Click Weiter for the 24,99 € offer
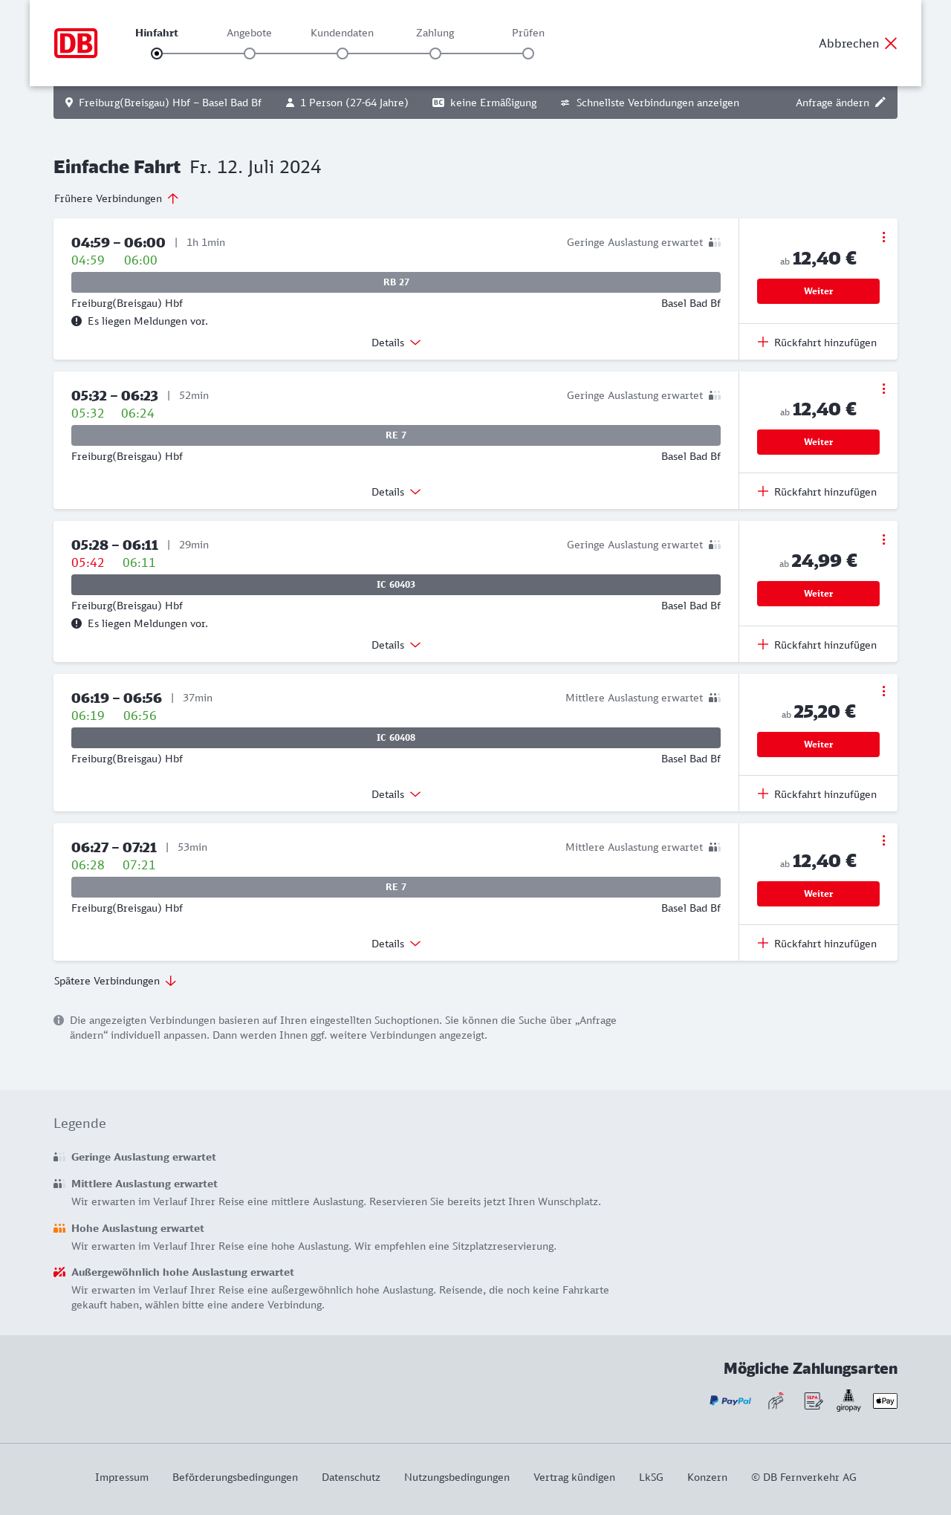The image size is (951, 1515). [818, 594]
